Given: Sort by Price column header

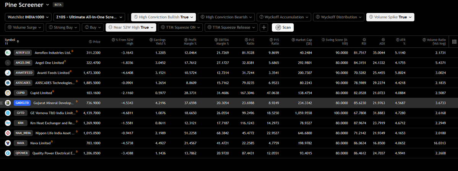Looking at the screenshot, I should (94, 42).
